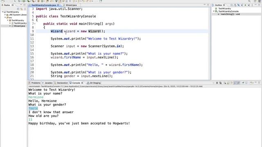Pin the Console icon

pyautogui.click(x=243, y=83)
